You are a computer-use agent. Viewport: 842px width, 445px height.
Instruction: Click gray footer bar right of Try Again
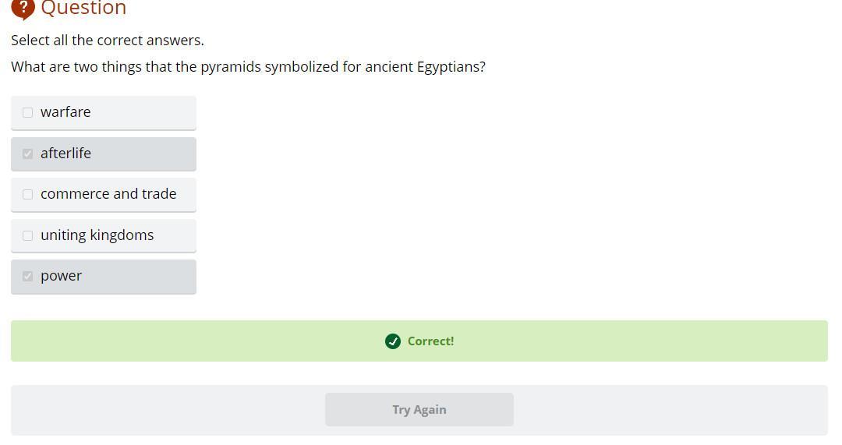[x=670, y=410]
